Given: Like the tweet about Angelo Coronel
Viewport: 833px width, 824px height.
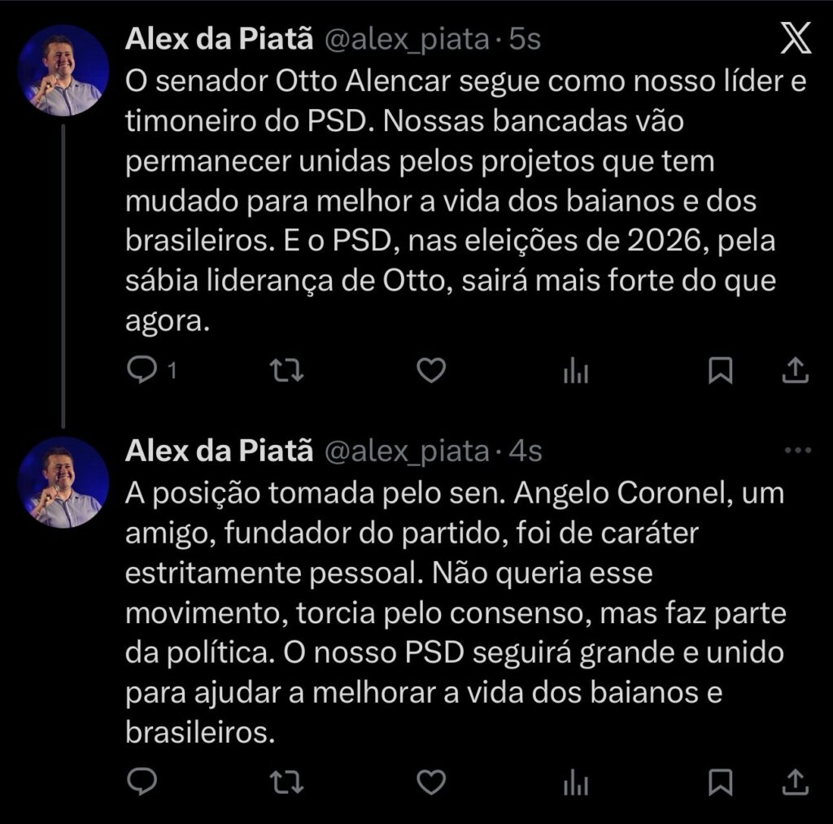Looking at the screenshot, I should point(430,782).
